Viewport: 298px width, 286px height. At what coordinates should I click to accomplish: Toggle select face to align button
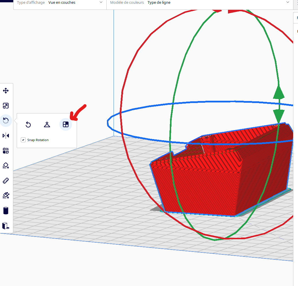66,124
